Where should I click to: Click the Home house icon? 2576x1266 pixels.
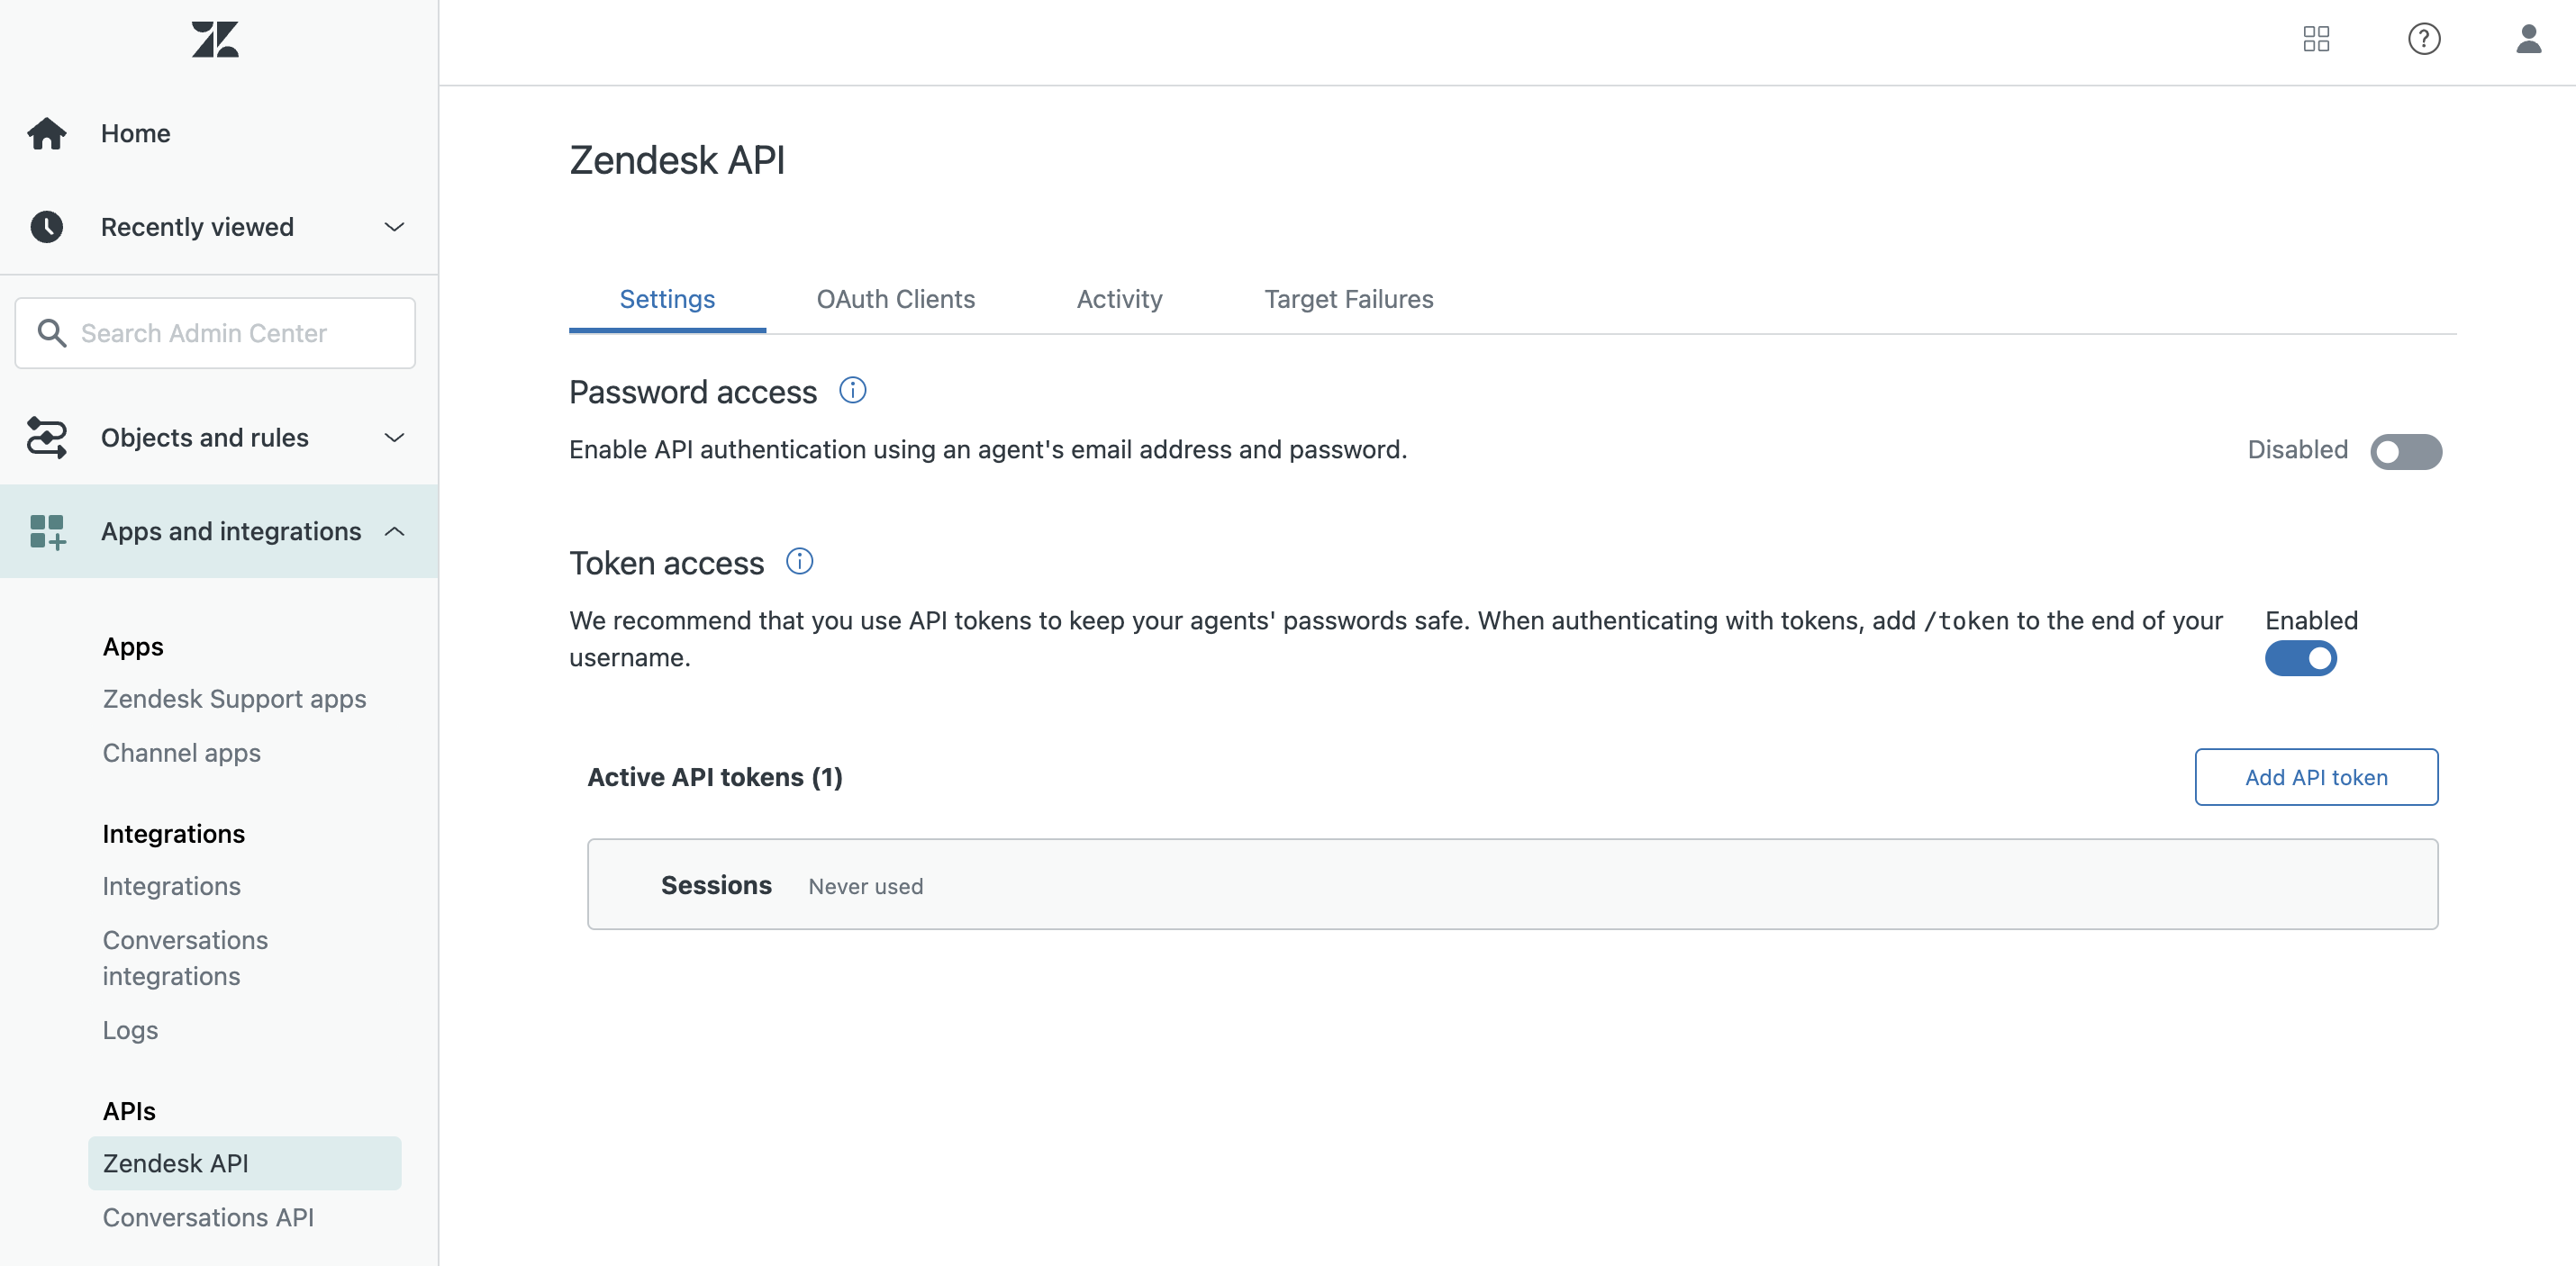click(47, 133)
